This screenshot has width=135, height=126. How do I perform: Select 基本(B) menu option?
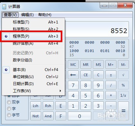[x=33, y=70]
